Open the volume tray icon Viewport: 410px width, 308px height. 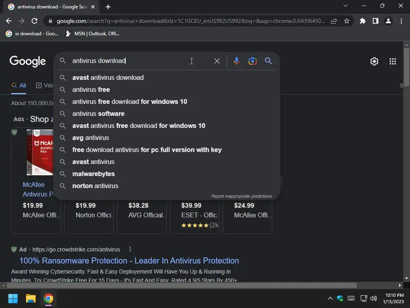click(x=374, y=298)
